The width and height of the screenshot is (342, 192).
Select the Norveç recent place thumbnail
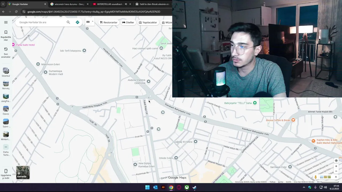[6, 83]
